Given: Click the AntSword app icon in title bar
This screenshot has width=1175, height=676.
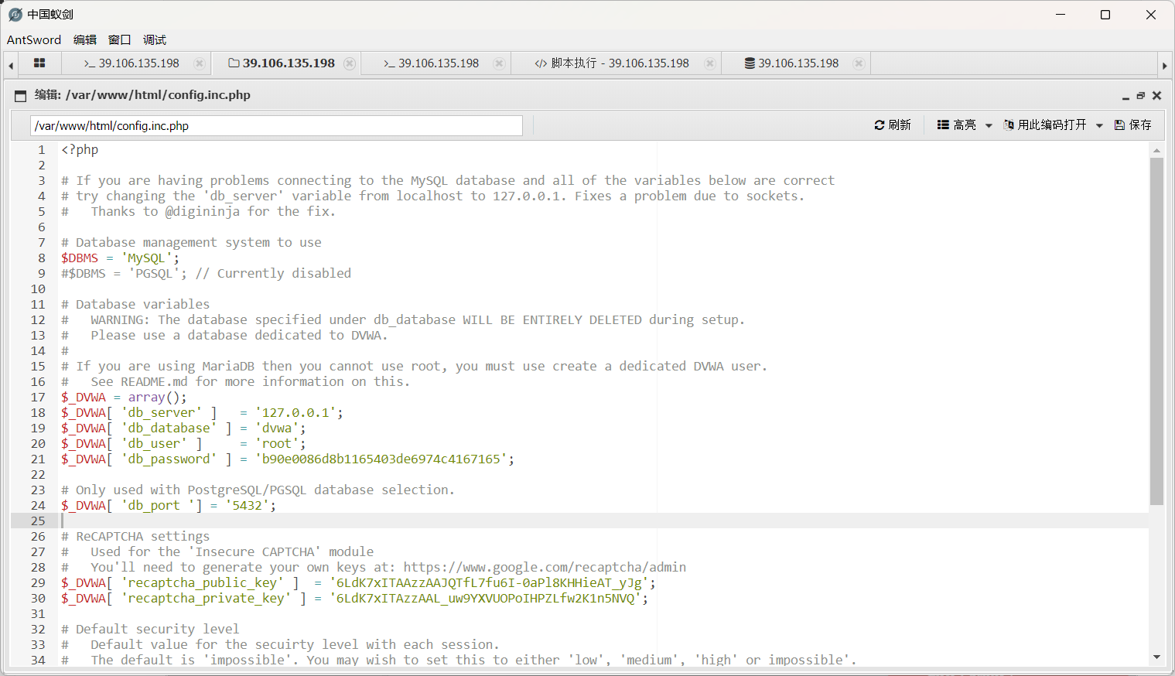Looking at the screenshot, I should pos(15,15).
